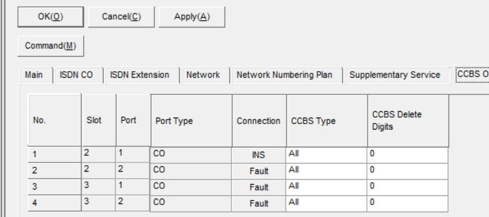Go to the Network tab

(203, 76)
